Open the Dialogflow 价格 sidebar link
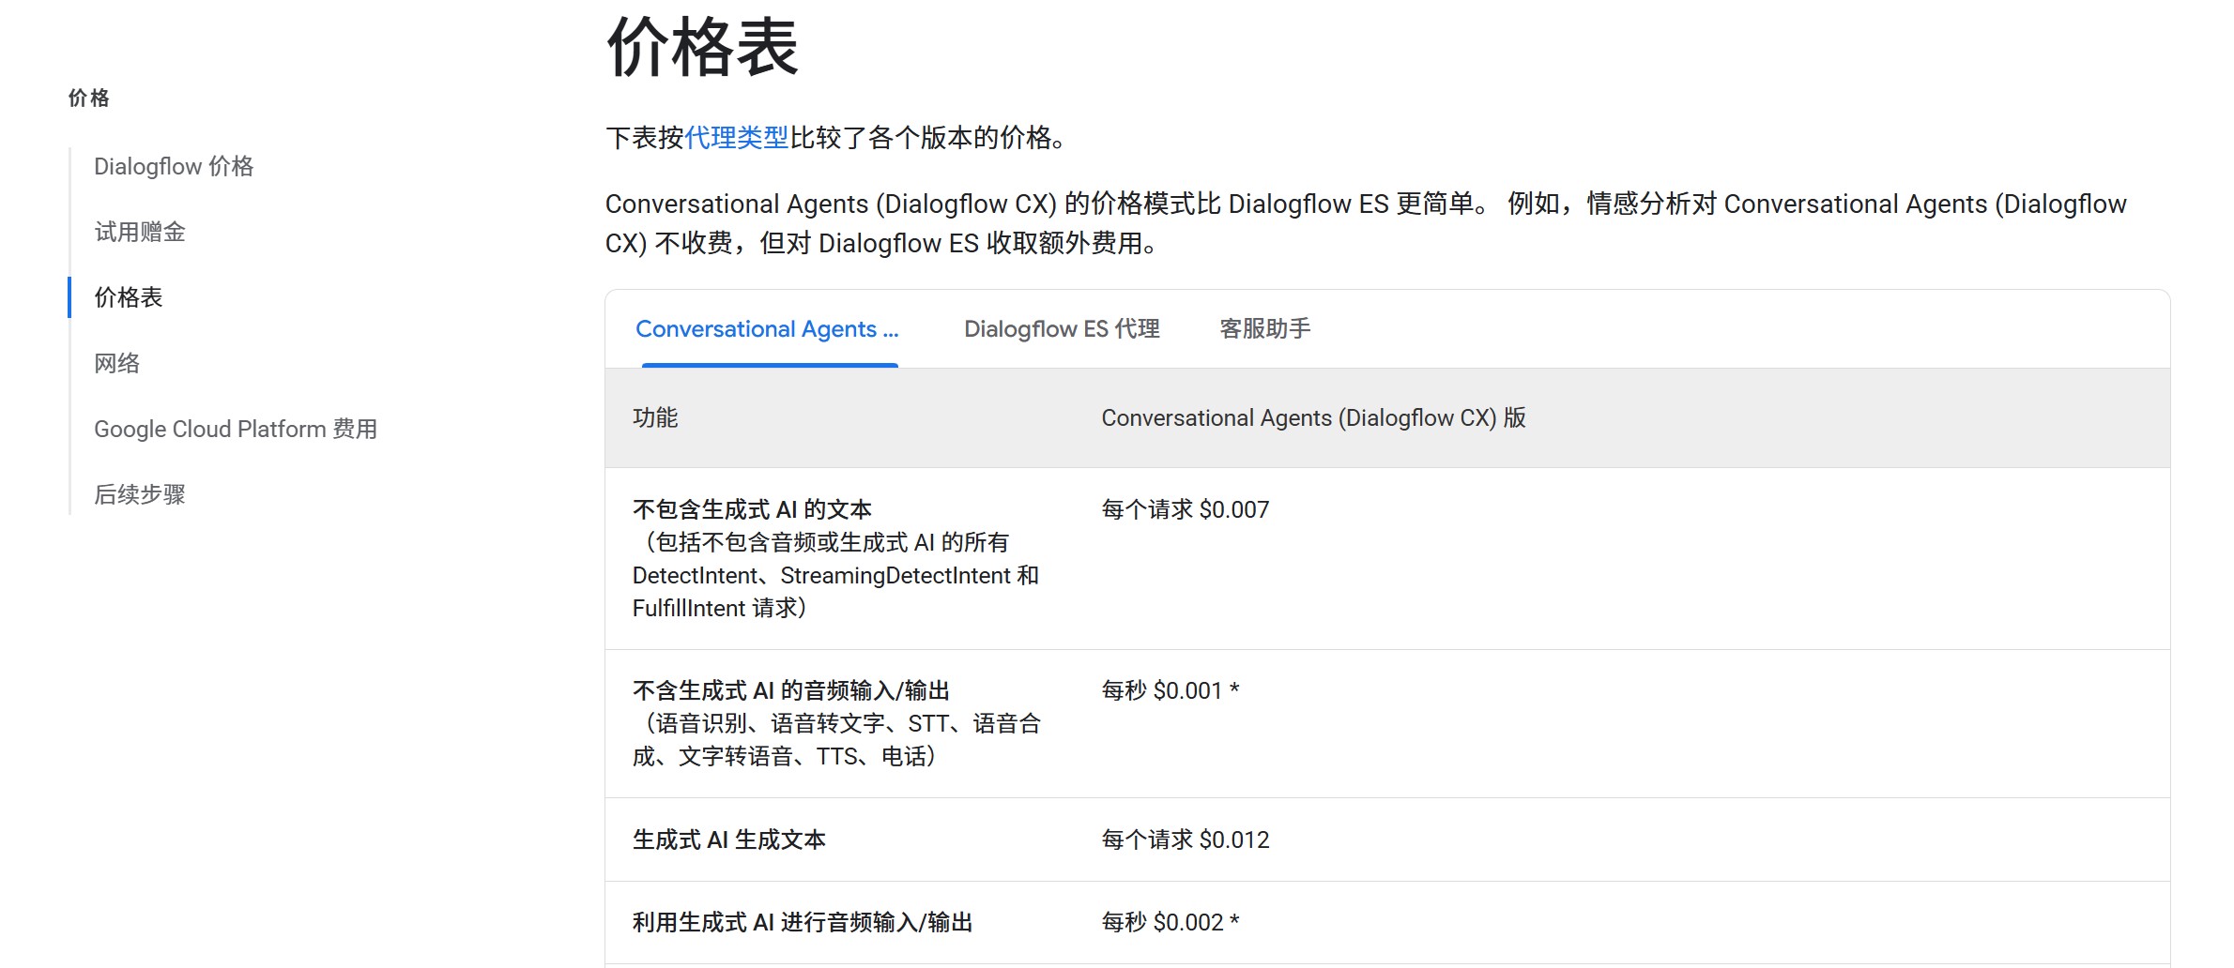Image resolution: width=2234 pixels, height=968 pixels. 174,167
